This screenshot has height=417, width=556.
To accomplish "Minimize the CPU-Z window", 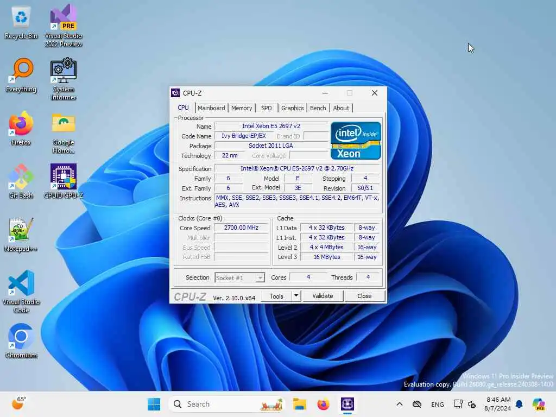I will pyautogui.click(x=325, y=93).
